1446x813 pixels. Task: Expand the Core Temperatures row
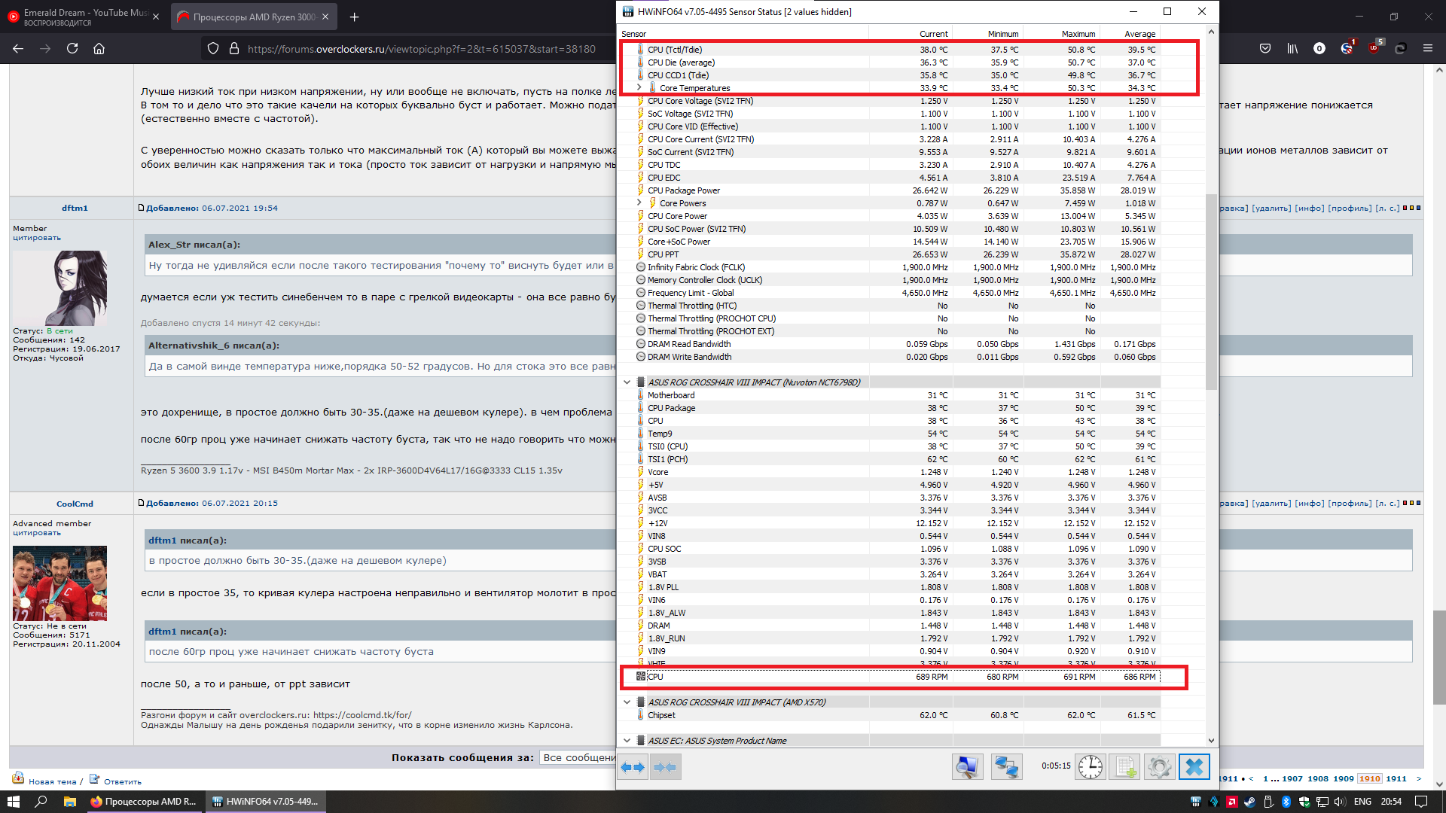pos(639,87)
